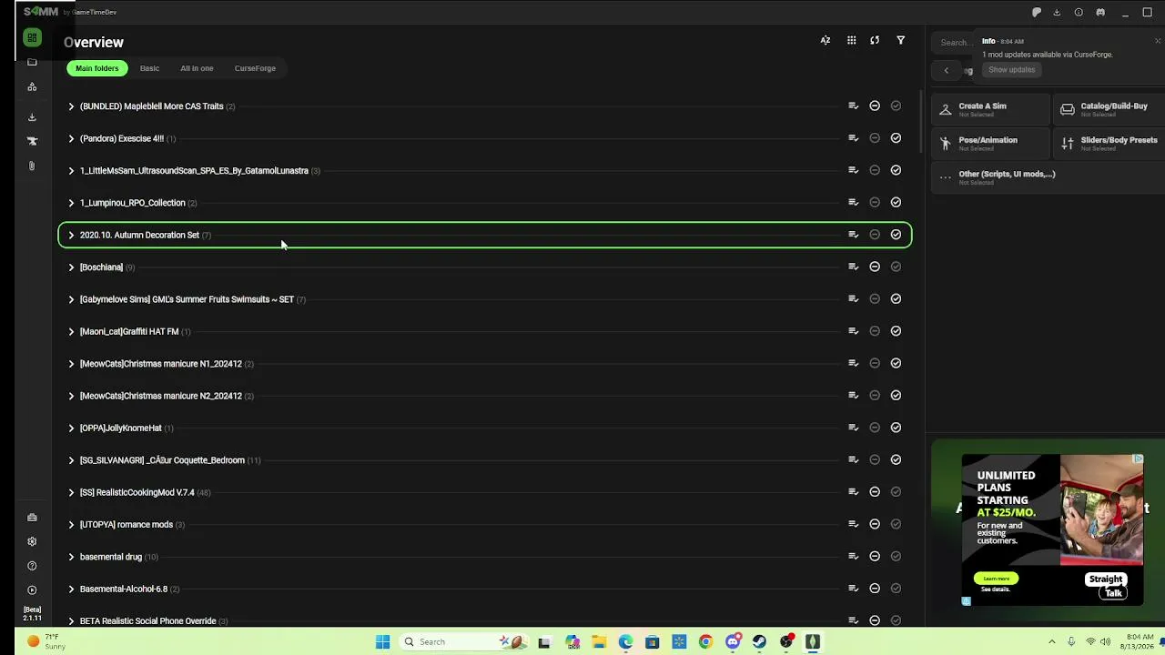1165x655 pixels.
Task: Click the minus circle on Summer Fruits Swimsuits row
Action: tap(875, 298)
